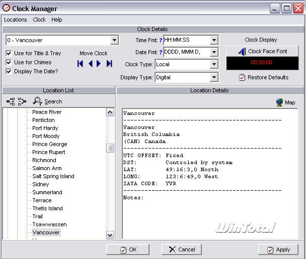Open the Map globe icon
The image size is (306, 259).
279,102
